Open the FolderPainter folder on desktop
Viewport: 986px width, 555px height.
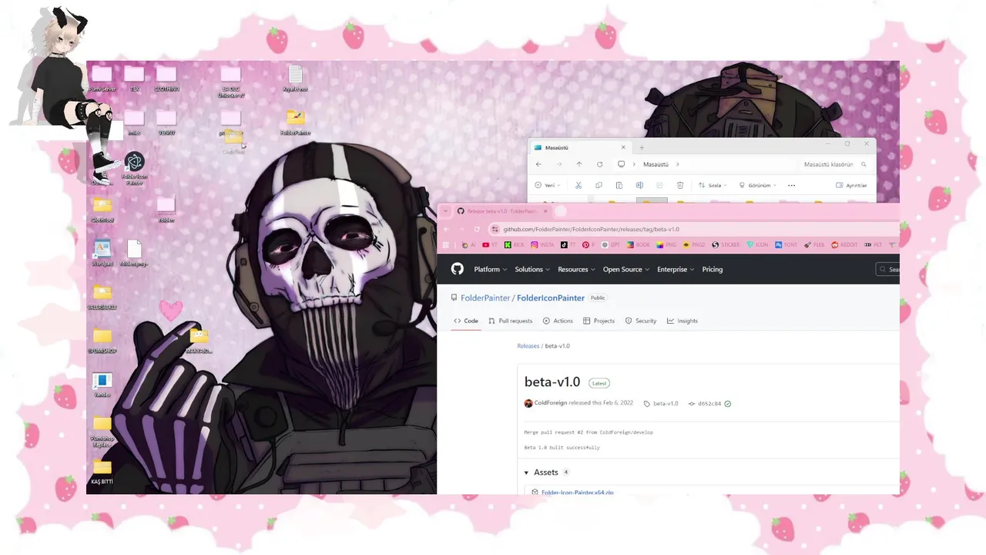pyautogui.click(x=295, y=123)
